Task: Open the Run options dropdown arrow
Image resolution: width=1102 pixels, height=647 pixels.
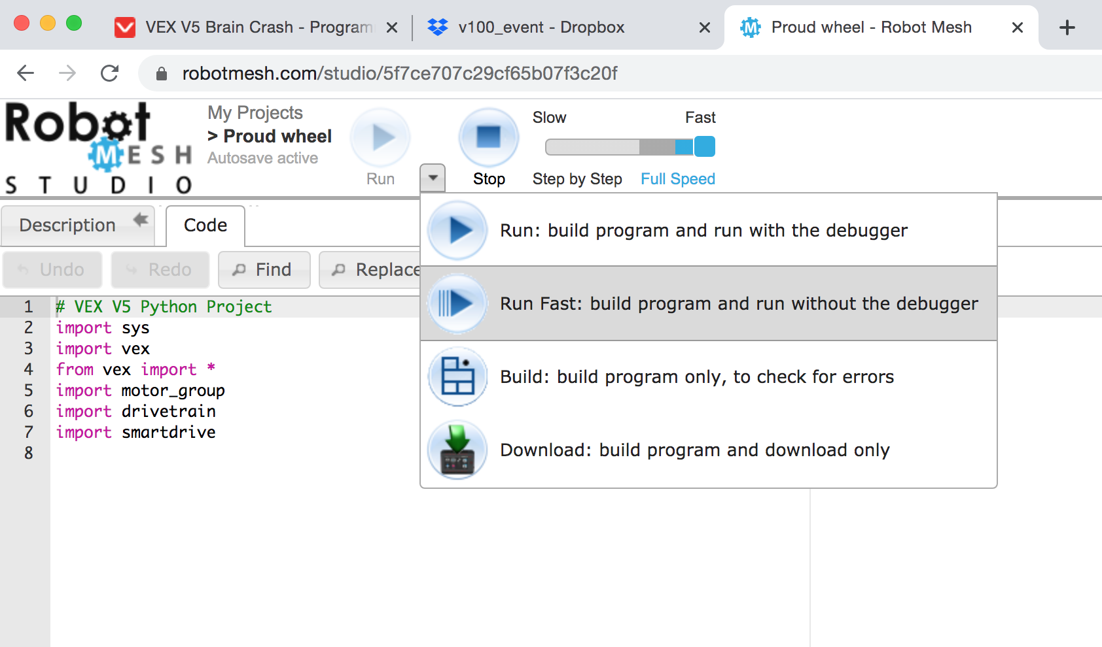Action: click(x=432, y=177)
